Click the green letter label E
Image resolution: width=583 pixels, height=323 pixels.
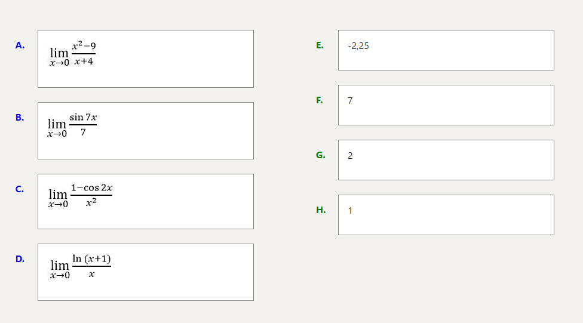click(320, 45)
